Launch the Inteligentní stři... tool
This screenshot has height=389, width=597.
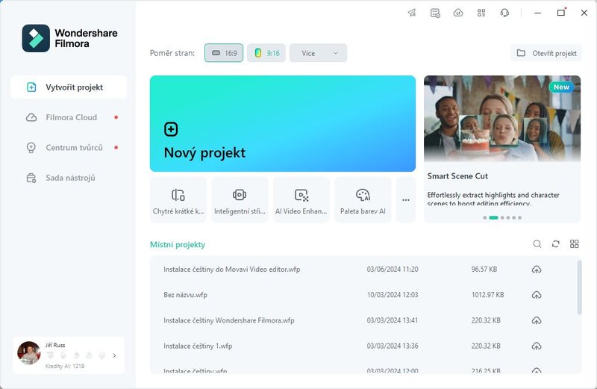240,199
